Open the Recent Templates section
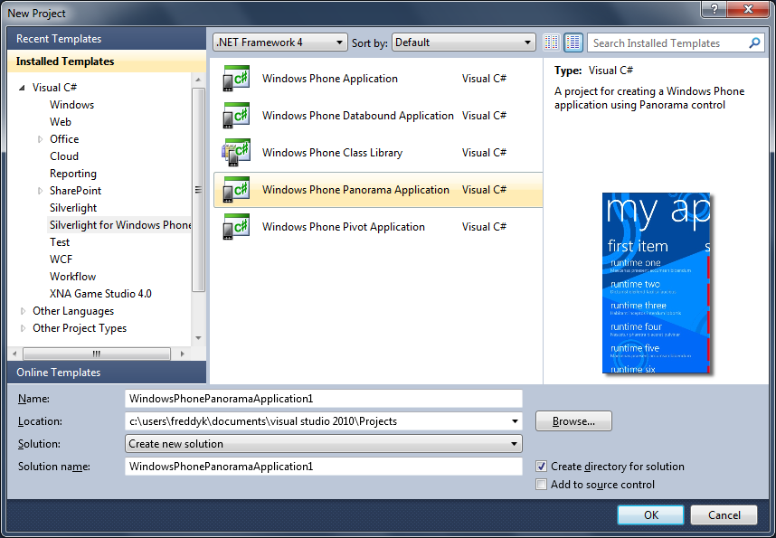This screenshot has height=538, width=776. pyautogui.click(x=59, y=39)
